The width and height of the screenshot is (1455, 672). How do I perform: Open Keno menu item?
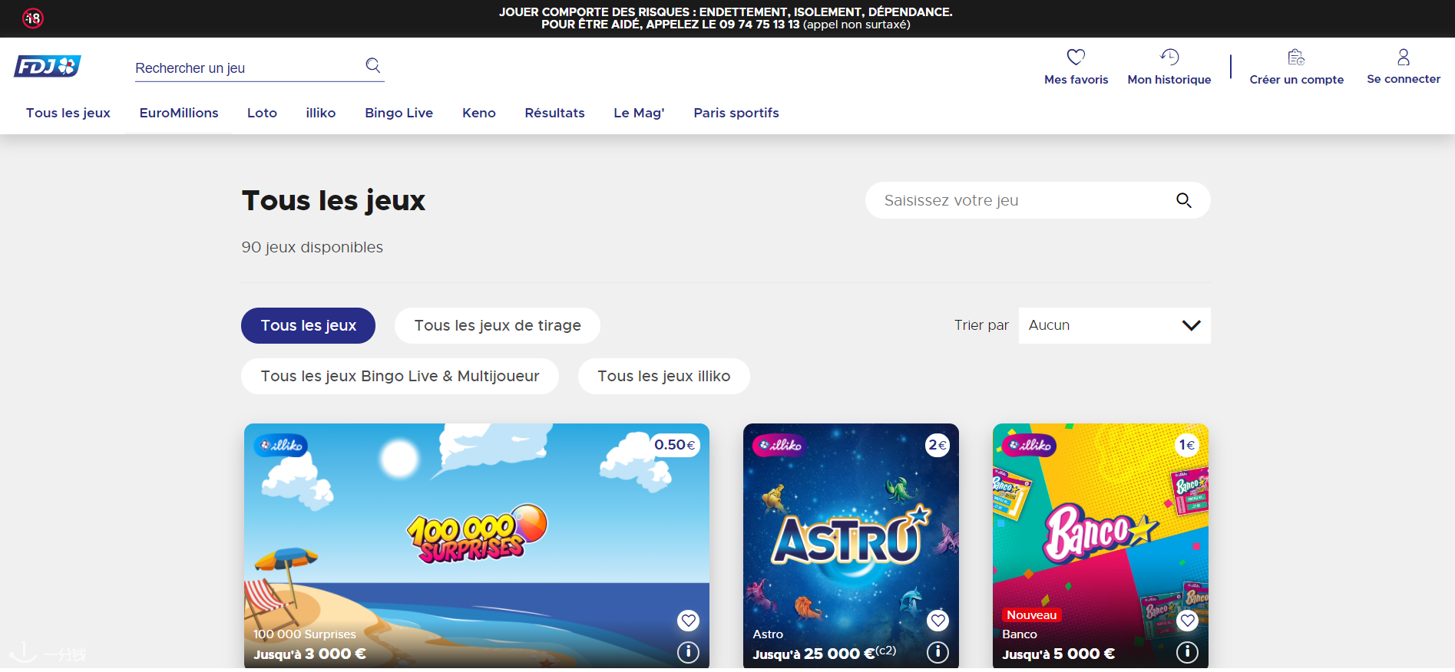pyautogui.click(x=479, y=113)
